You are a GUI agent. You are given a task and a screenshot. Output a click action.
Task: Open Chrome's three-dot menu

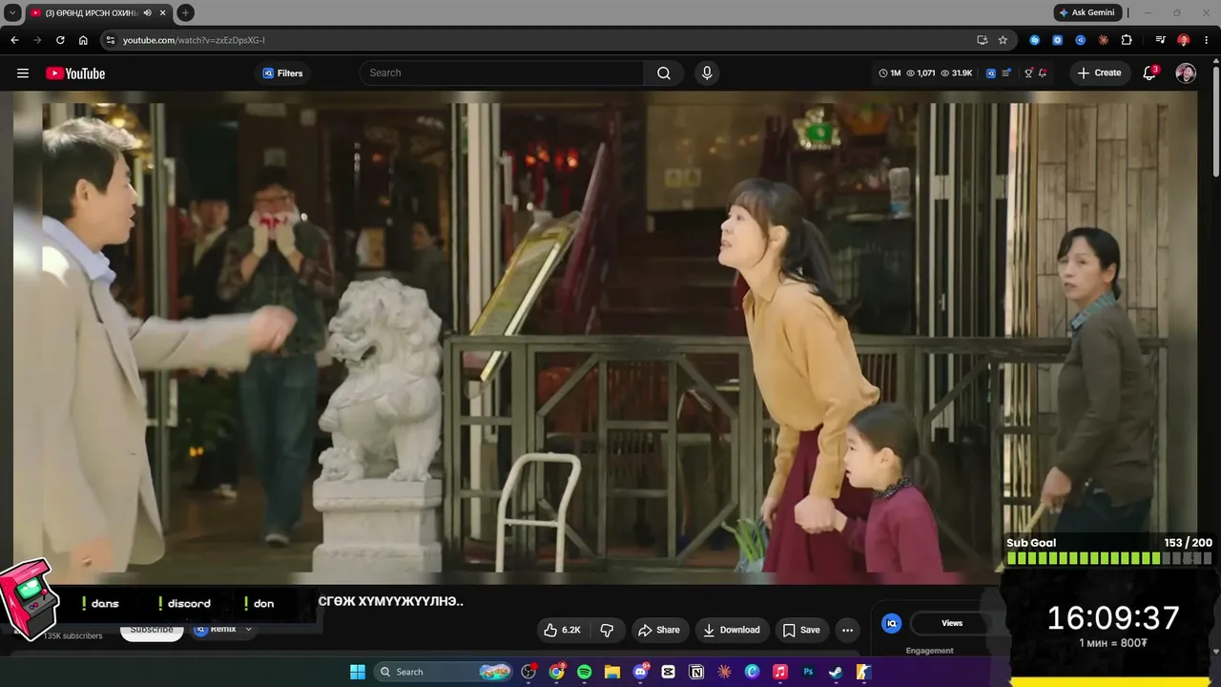pyautogui.click(x=1206, y=40)
